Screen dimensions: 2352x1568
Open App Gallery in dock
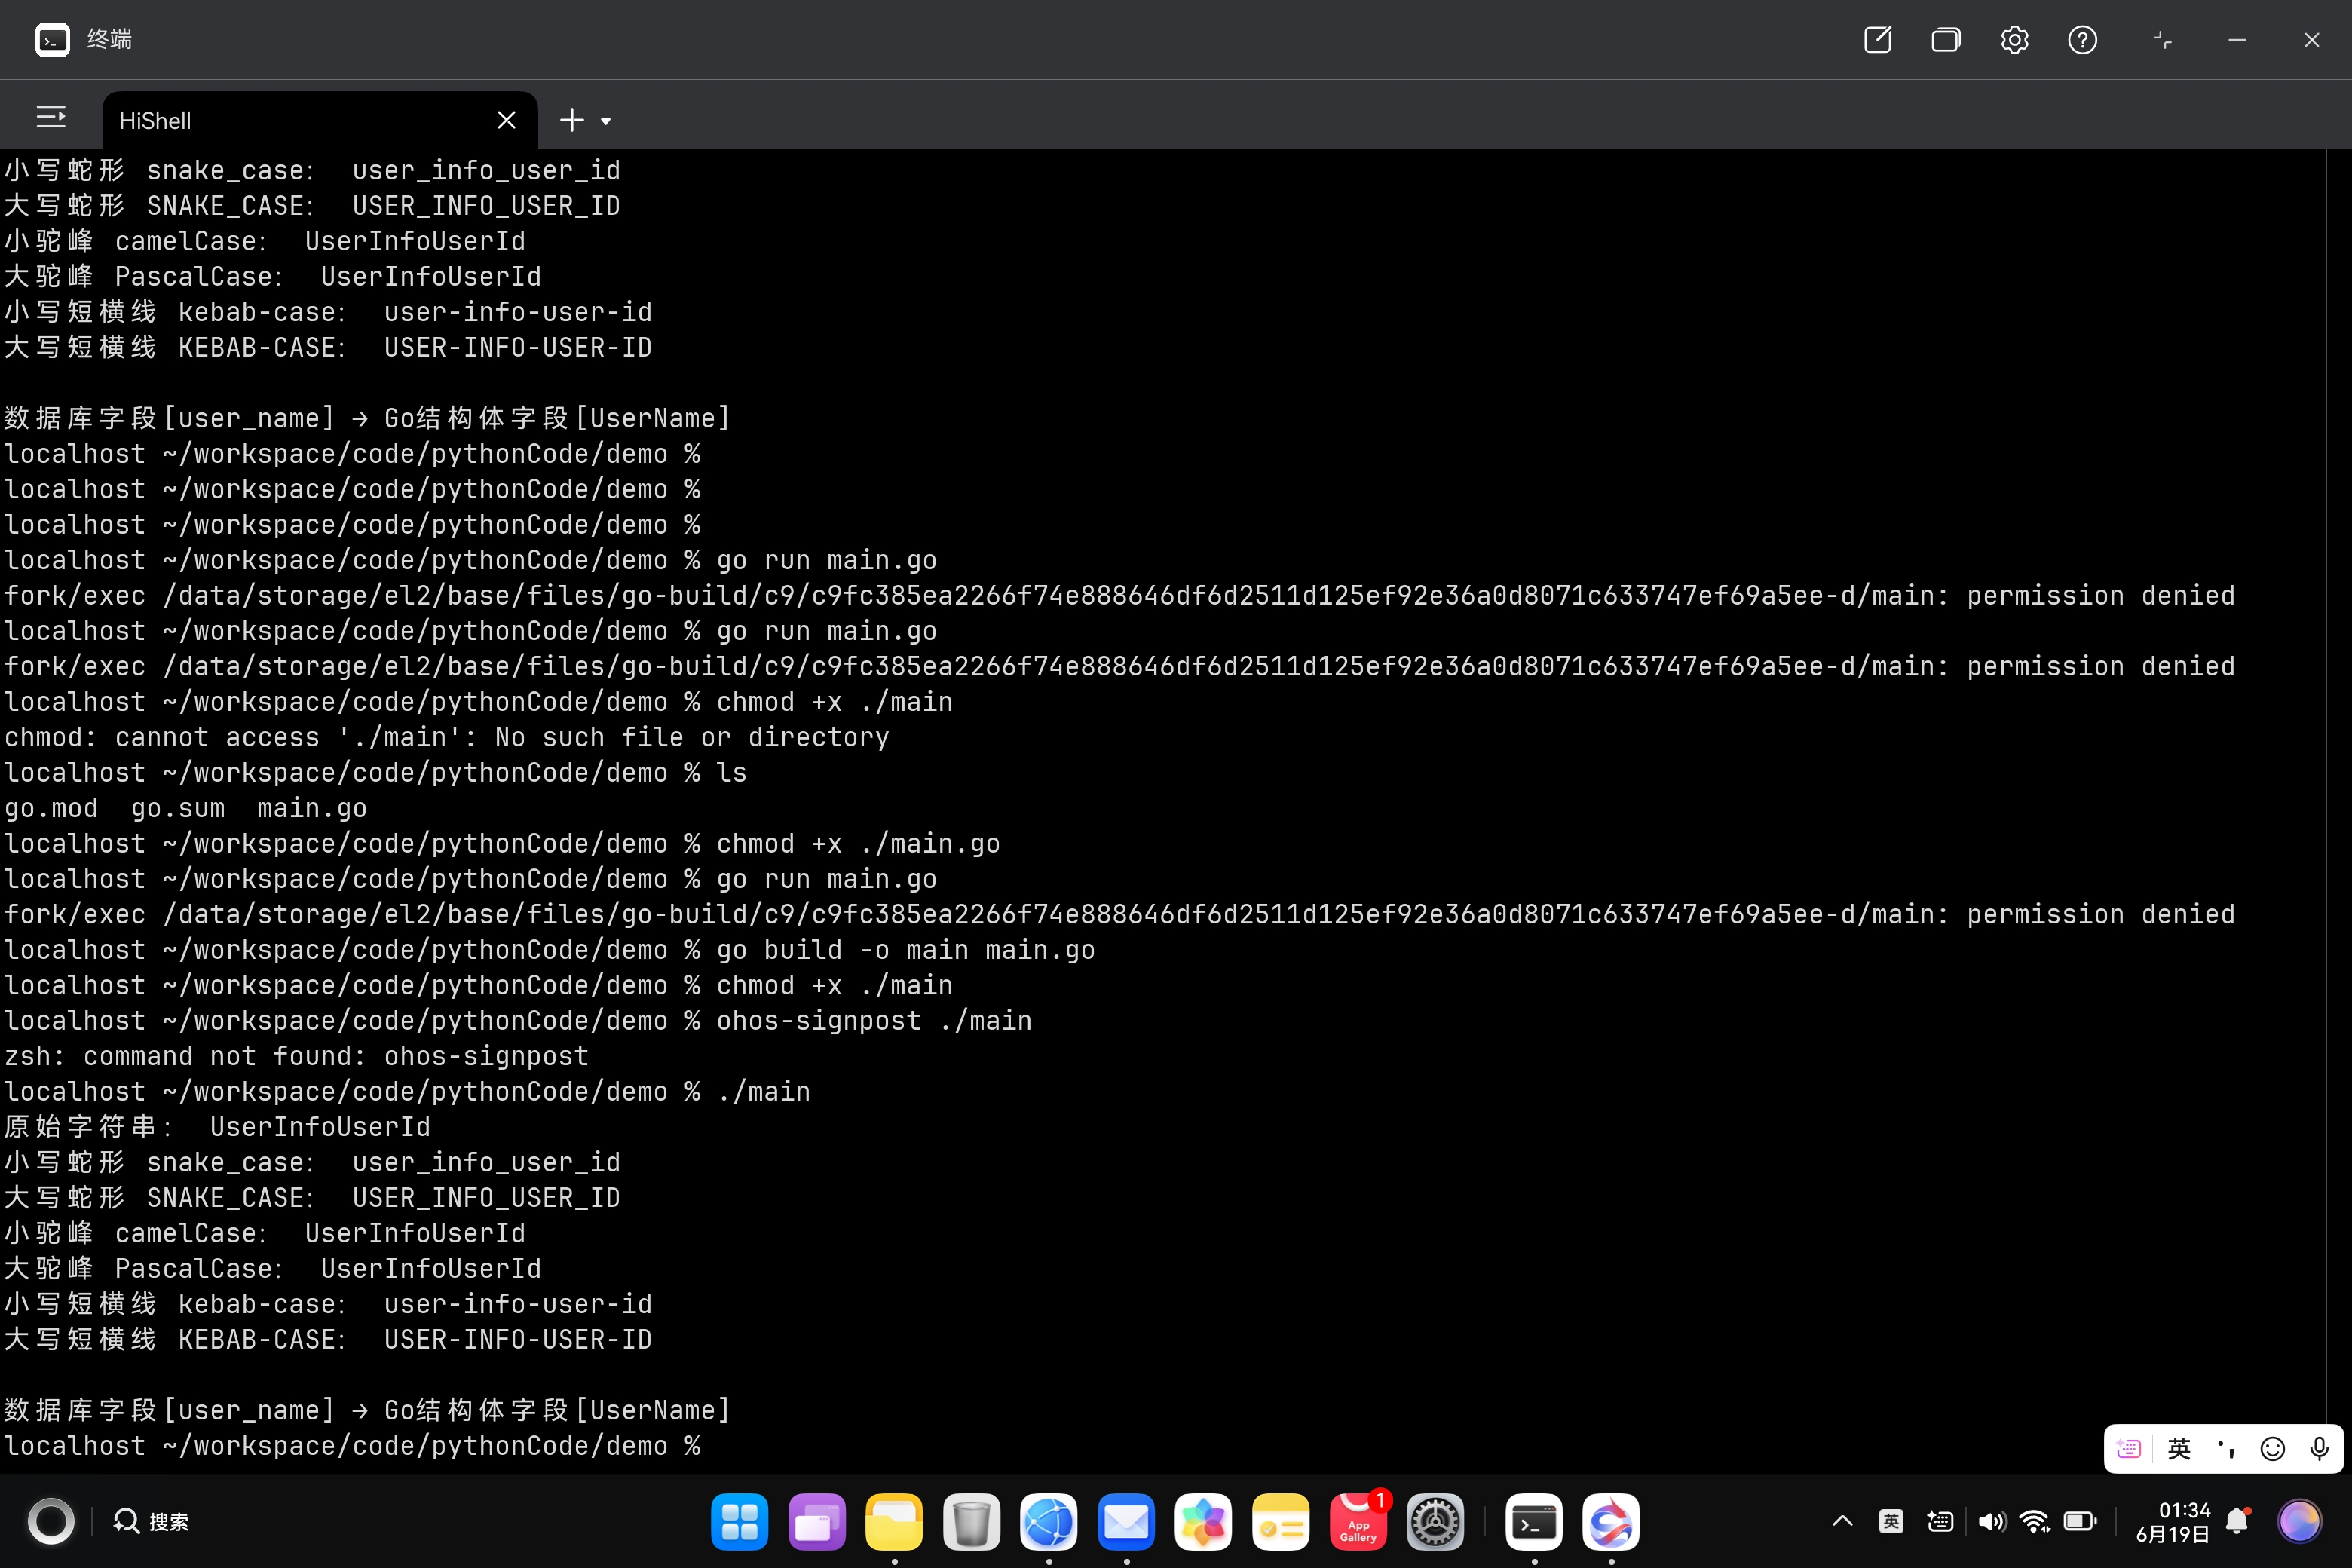pos(1358,1522)
